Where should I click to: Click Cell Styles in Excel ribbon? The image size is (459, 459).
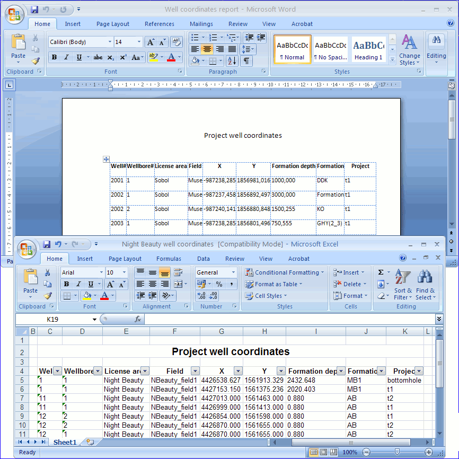266,296
